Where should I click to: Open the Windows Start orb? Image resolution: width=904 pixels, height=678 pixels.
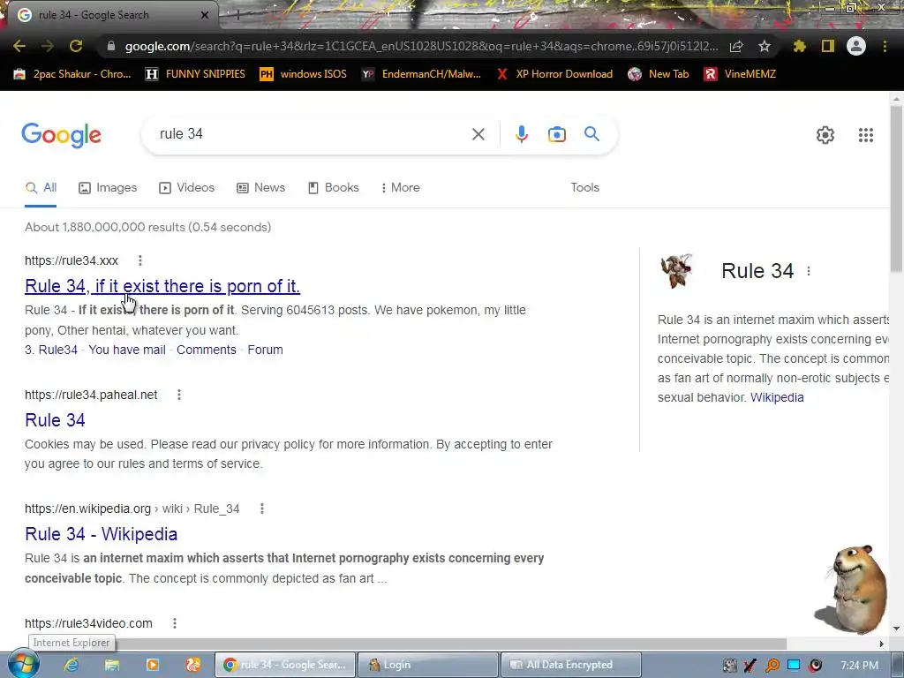click(23, 664)
